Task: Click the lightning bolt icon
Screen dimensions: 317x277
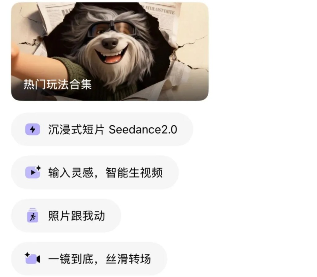Action: pyautogui.click(x=33, y=129)
